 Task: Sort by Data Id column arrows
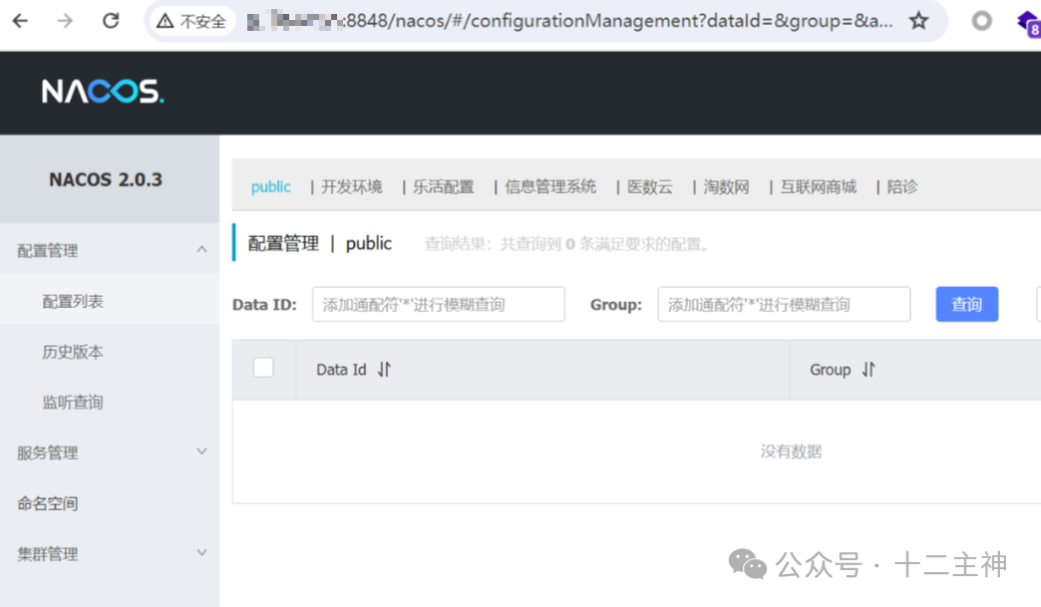385,369
